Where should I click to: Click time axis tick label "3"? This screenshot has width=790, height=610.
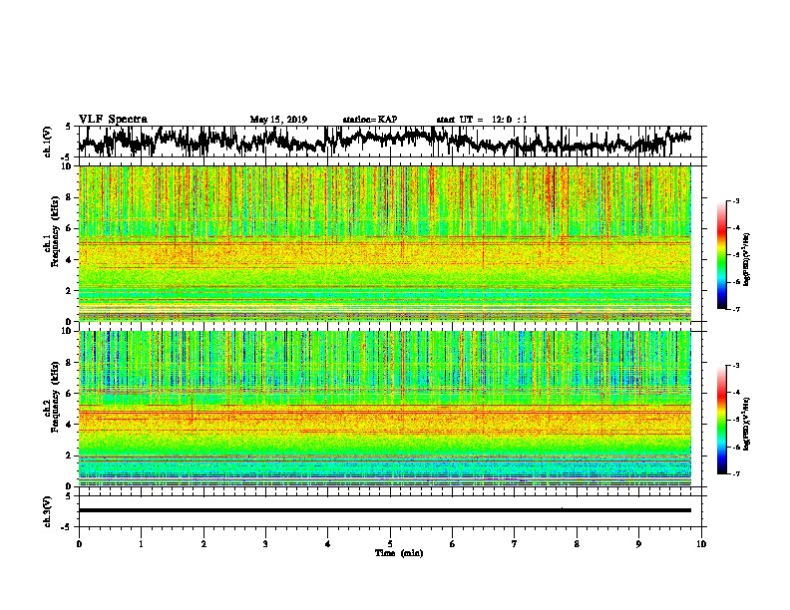coord(265,543)
